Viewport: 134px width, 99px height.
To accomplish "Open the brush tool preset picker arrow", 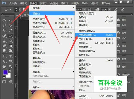I will pos(10,10).
